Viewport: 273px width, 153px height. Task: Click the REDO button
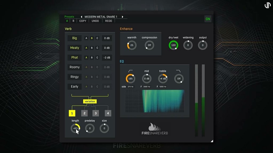(109, 21)
